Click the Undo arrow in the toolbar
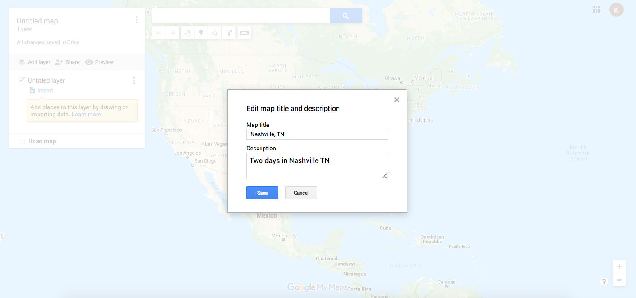The width and height of the screenshot is (636, 298). pos(159,32)
